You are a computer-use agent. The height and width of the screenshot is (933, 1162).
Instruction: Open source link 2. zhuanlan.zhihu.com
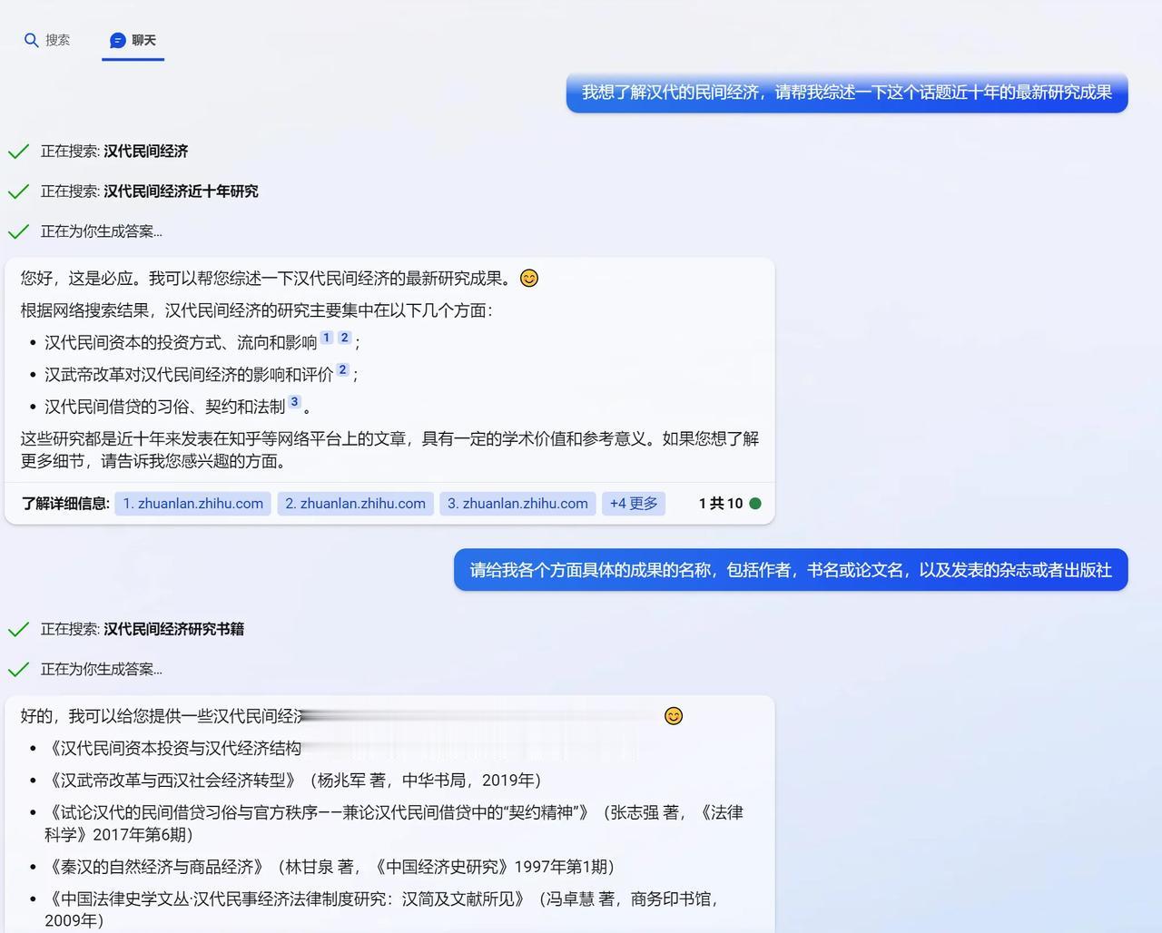point(355,504)
